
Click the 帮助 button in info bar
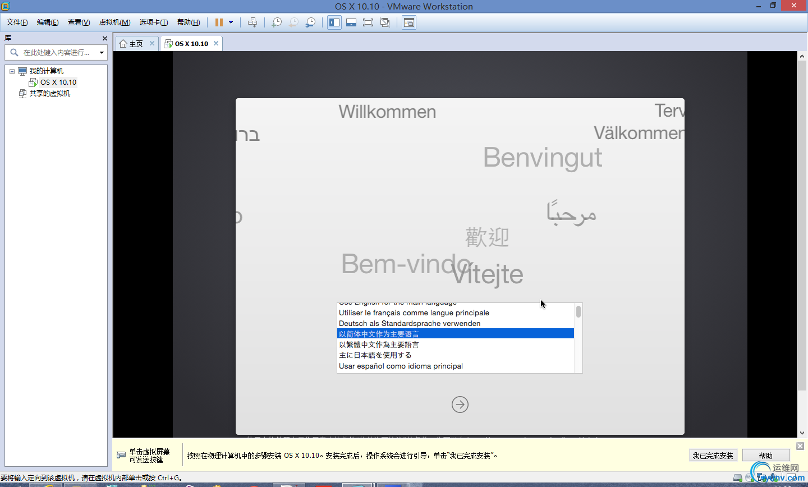point(766,456)
